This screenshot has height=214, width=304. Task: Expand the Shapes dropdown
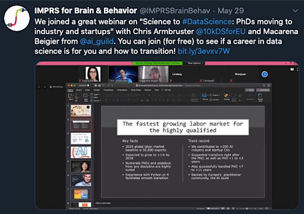pos(215,95)
